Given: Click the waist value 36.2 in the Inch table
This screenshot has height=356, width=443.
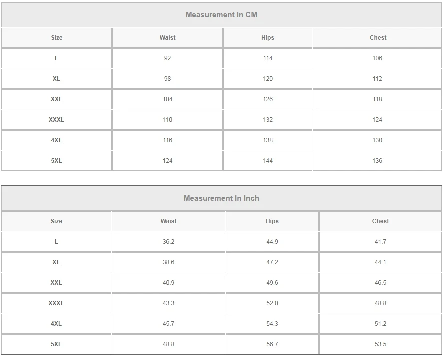Looking at the screenshot, I should (x=168, y=242).
